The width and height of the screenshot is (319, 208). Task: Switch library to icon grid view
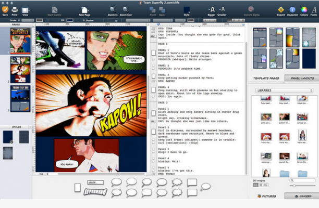point(255,185)
